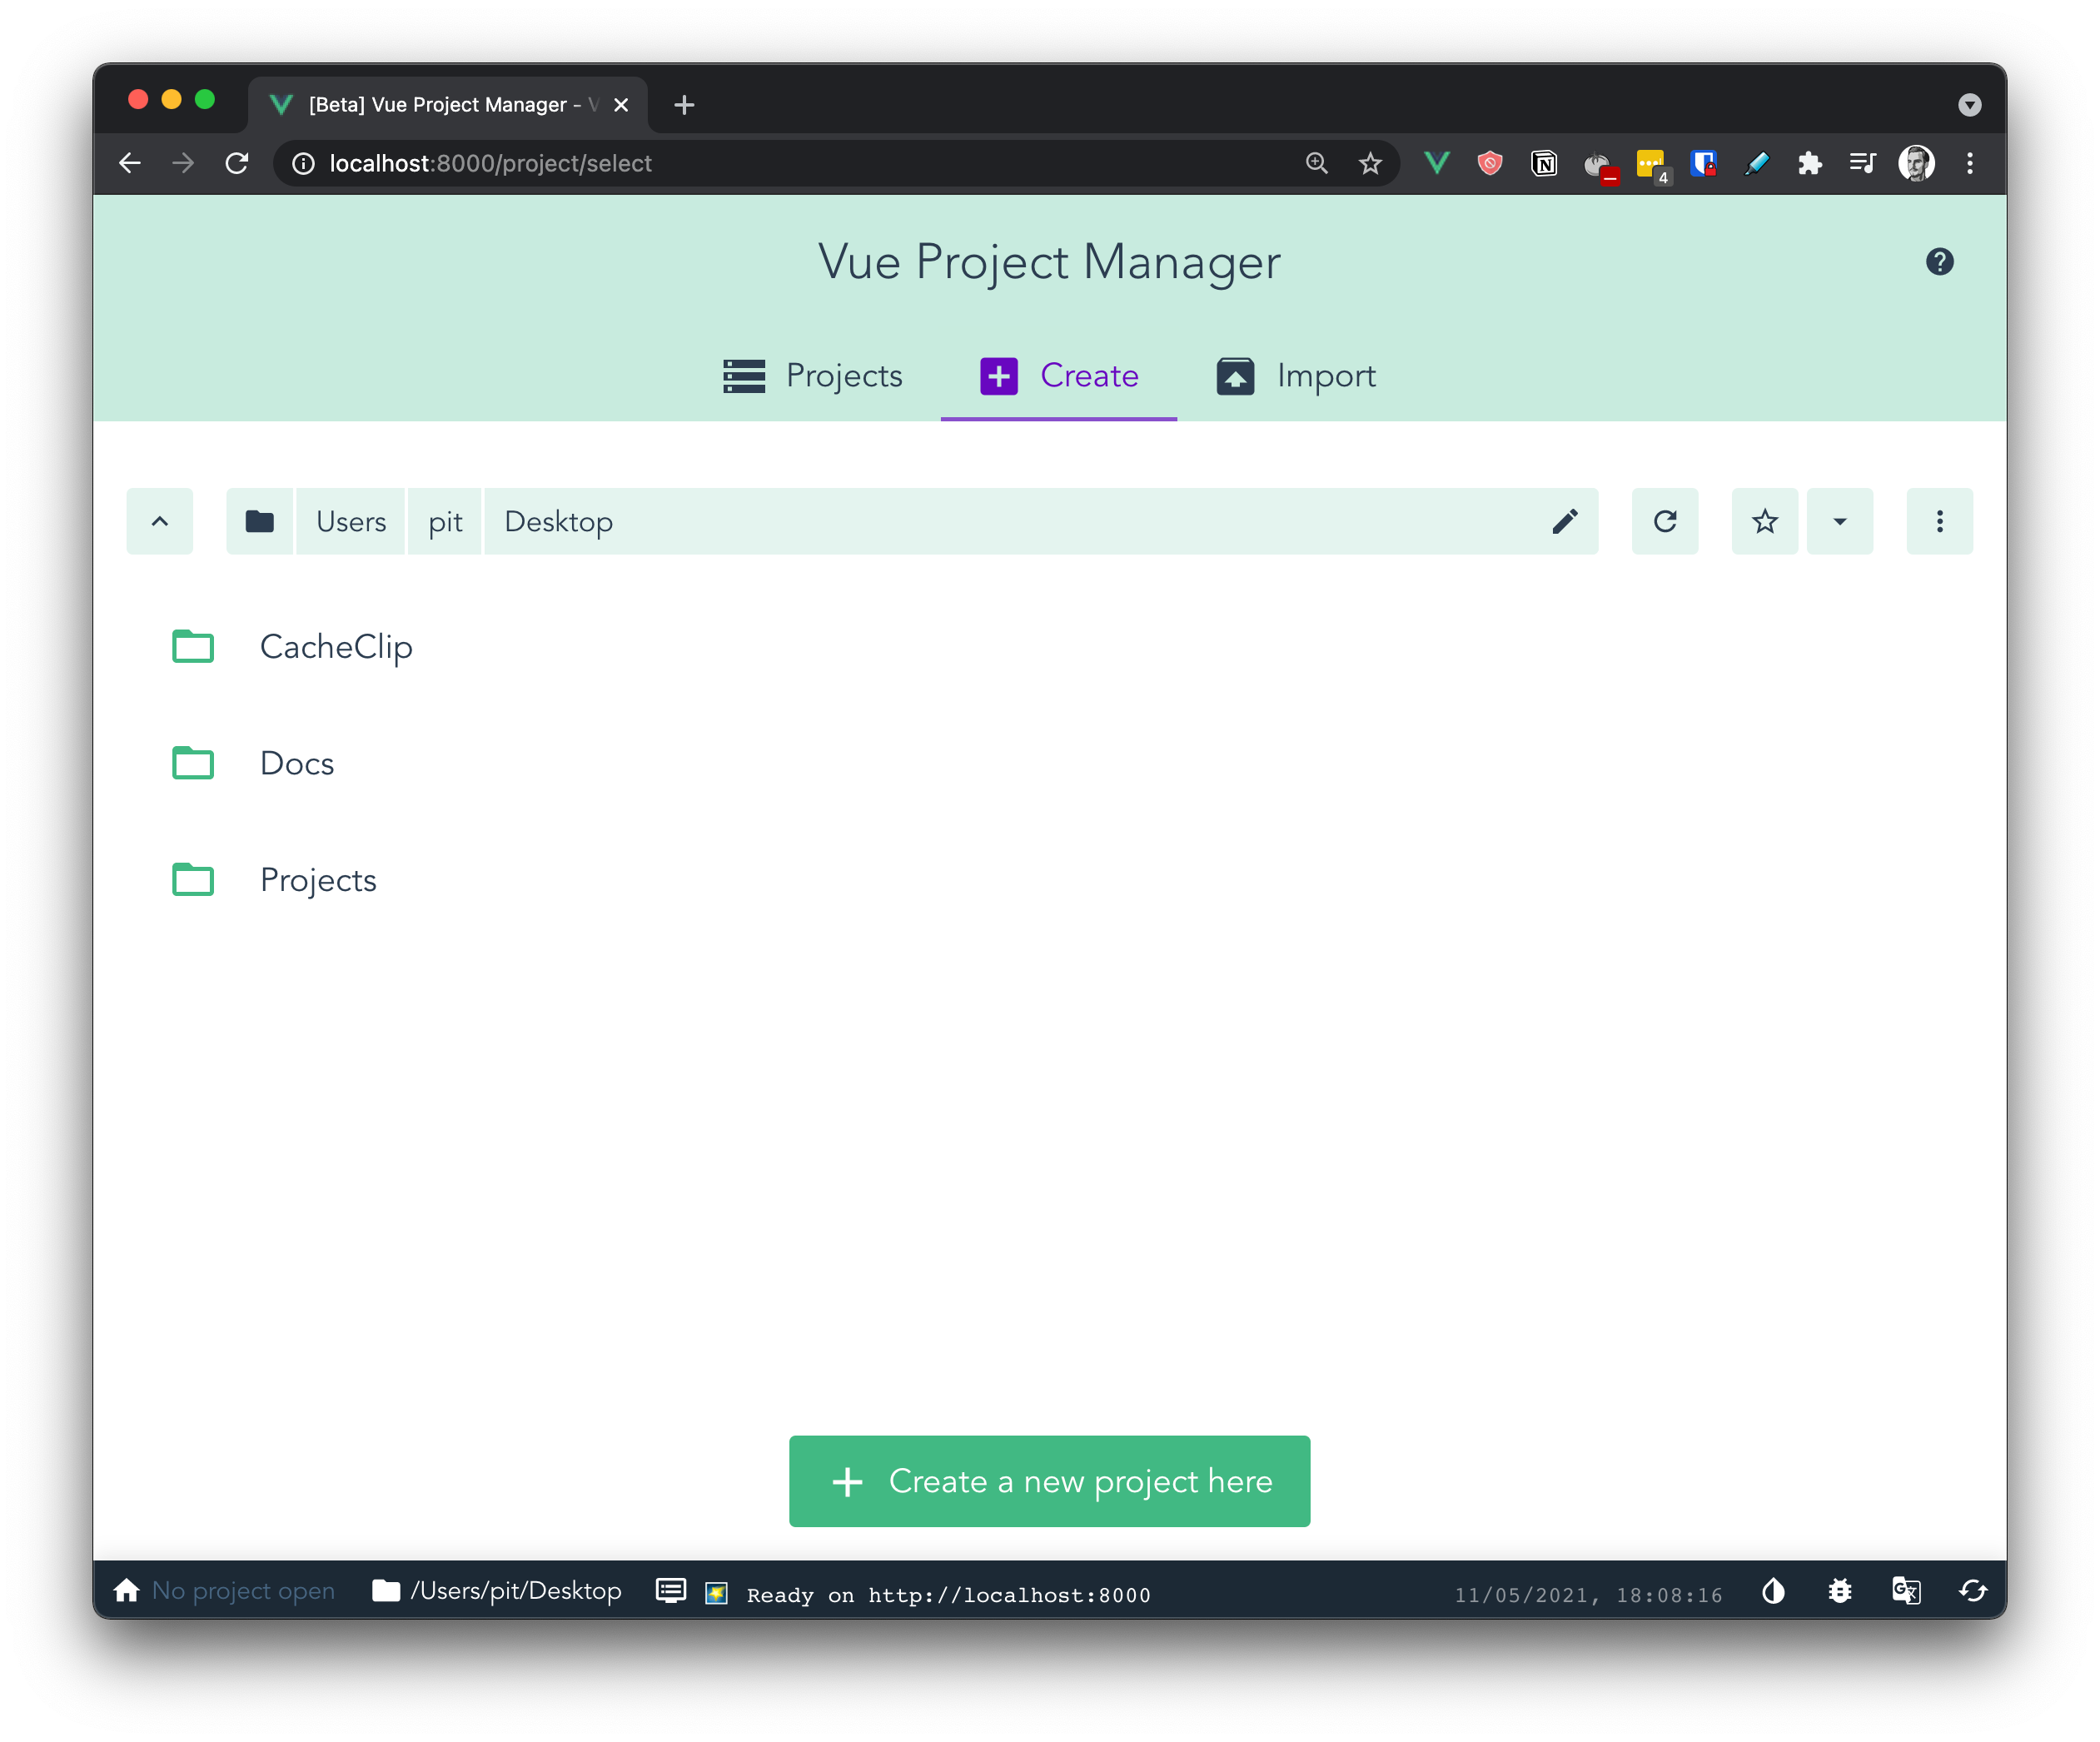The image size is (2100, 1742).
Task: Reload the browser page
Action: pos(237,163)
